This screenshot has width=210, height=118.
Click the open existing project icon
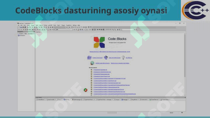click(x=106, y=58)
